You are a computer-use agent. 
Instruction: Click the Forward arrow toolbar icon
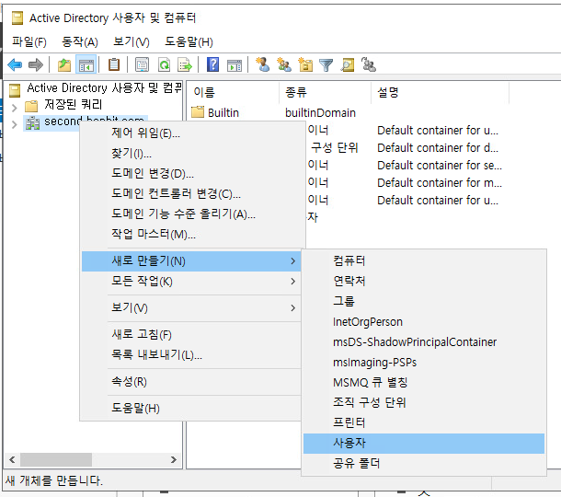(36, 64)
